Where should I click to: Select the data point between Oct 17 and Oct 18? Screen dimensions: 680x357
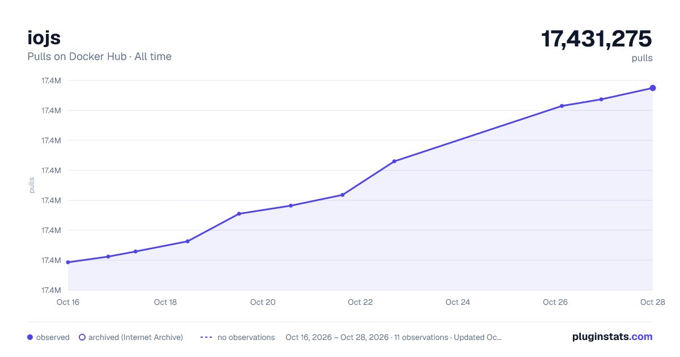(x=135, y=252)
